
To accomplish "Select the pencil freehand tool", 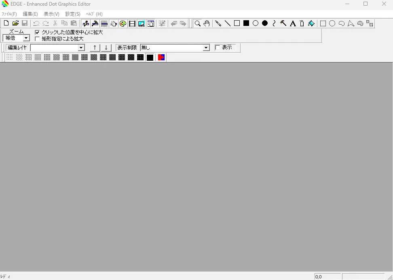I will [218, 23].
